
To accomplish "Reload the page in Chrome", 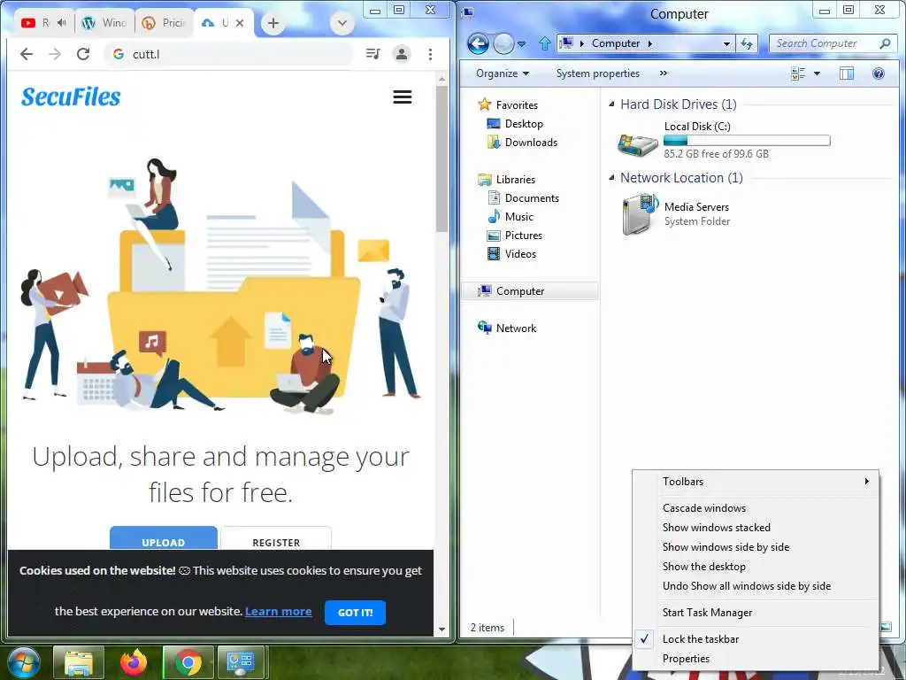I will [x=83, y=54].
